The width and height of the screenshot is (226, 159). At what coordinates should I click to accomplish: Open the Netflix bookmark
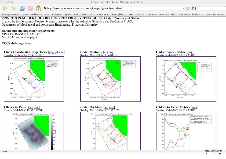(x=141, y=14)
